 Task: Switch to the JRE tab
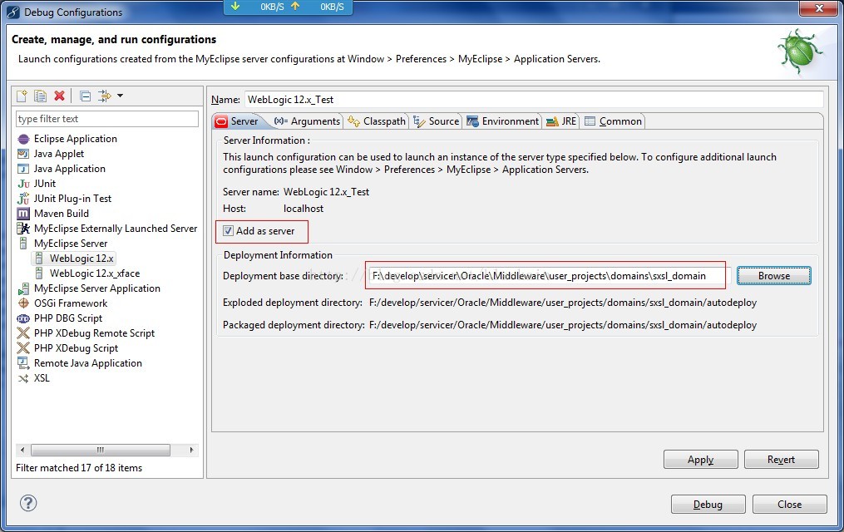[x=561, y=121]
